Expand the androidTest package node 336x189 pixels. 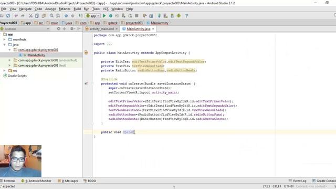coord(9,60)
